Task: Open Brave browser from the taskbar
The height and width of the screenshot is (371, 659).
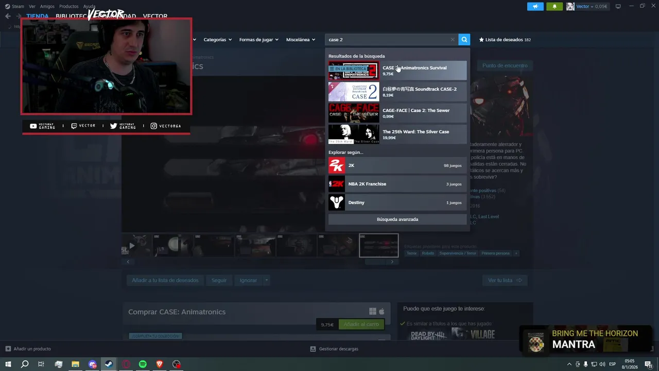Action: (x=160, y=364)
